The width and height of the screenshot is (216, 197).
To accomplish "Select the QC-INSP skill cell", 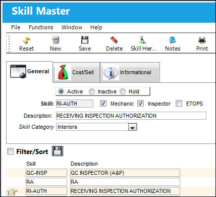I will 46,173.
